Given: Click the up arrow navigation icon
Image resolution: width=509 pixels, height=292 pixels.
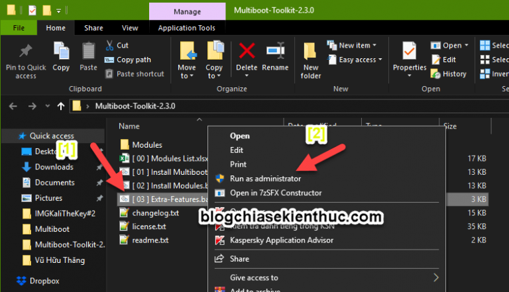Looking at the screenshot, I should coord(61,105).
